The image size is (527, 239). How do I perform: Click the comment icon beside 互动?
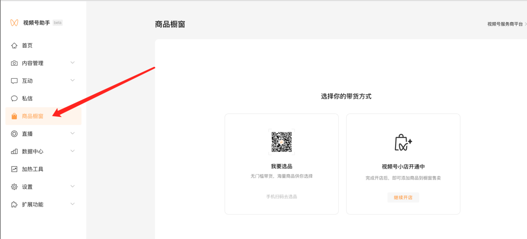click(x=14, y=81)
